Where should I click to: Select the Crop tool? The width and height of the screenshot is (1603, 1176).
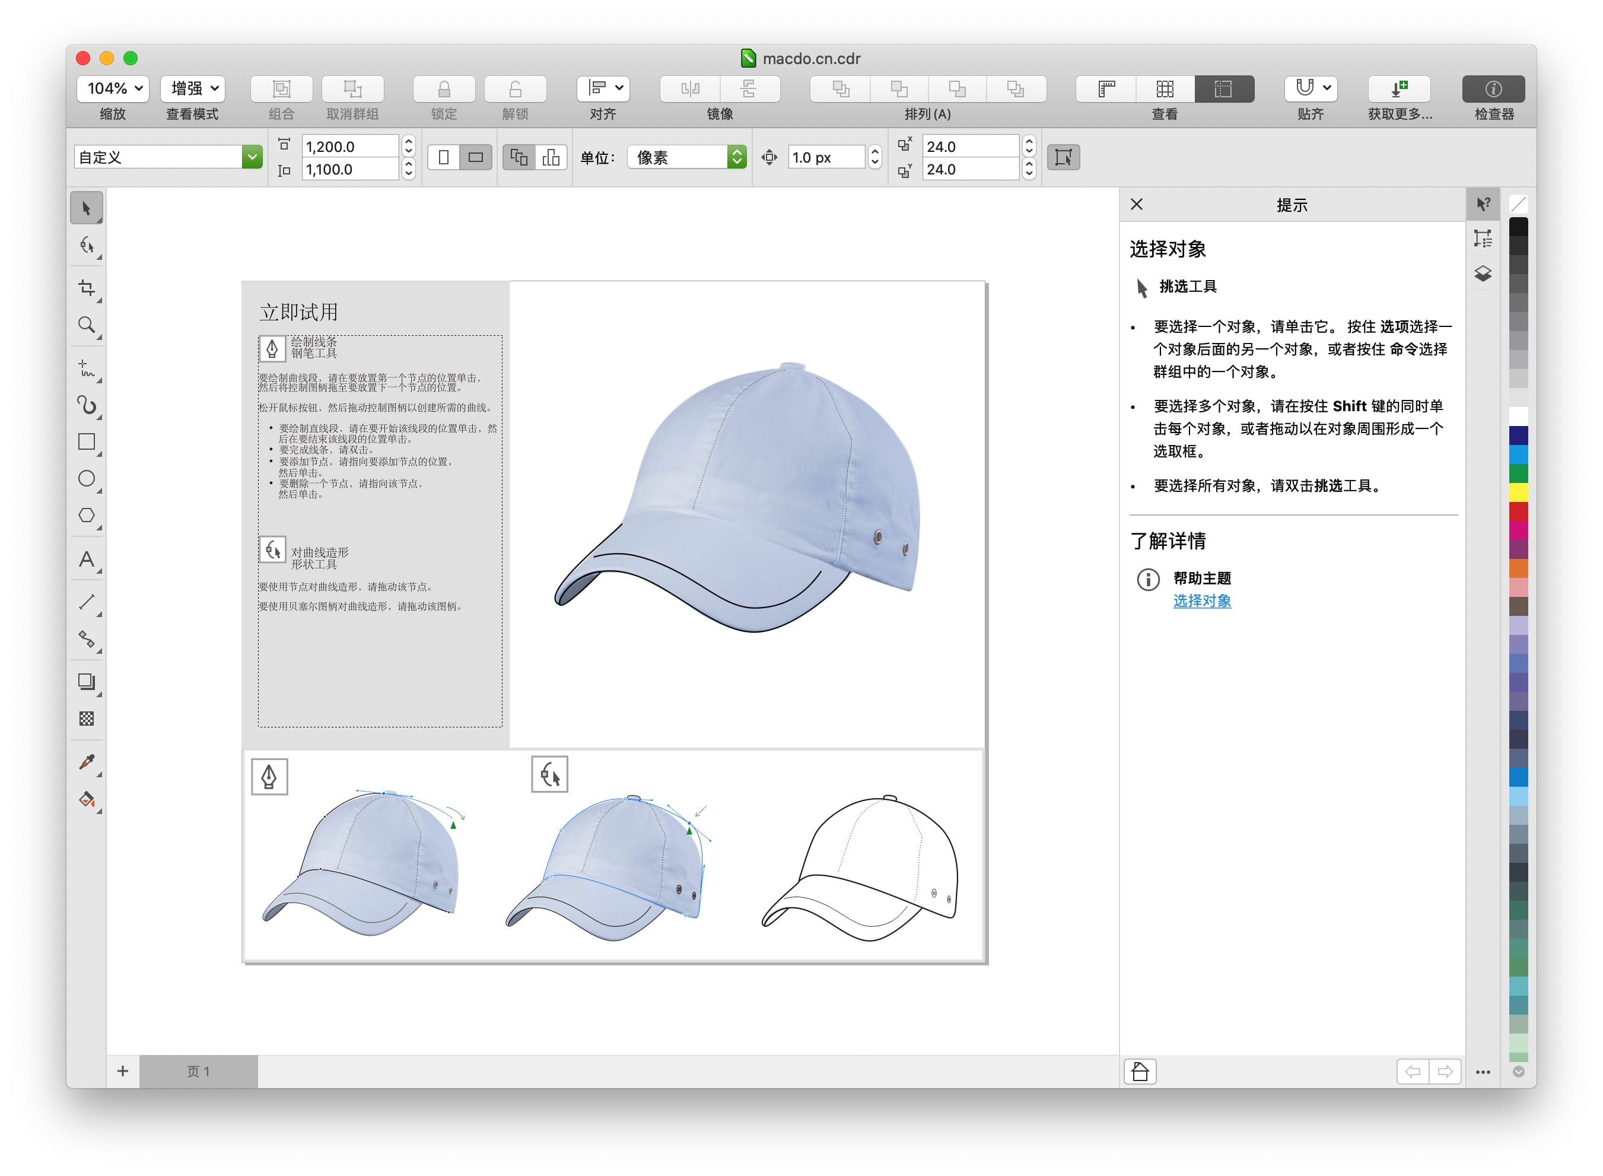86,288
